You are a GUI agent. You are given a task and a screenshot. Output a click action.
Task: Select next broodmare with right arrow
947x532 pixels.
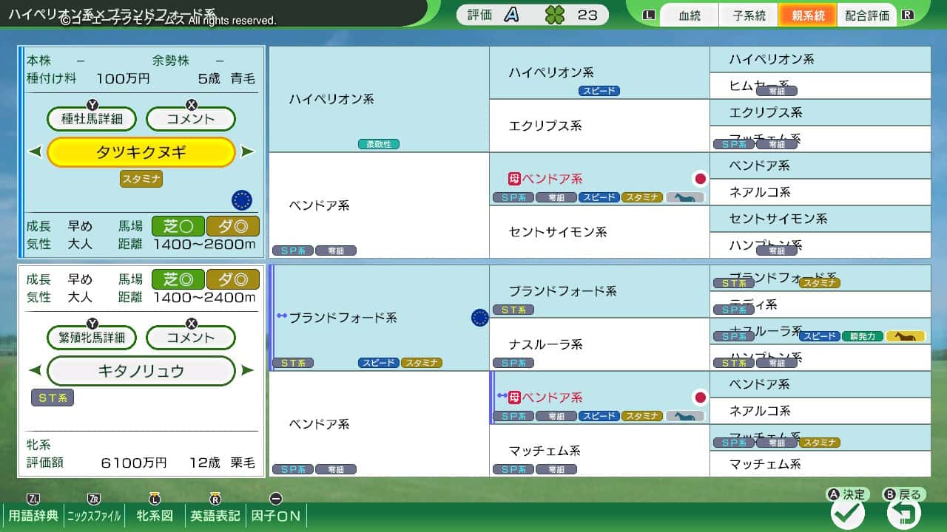coord(248,371)
